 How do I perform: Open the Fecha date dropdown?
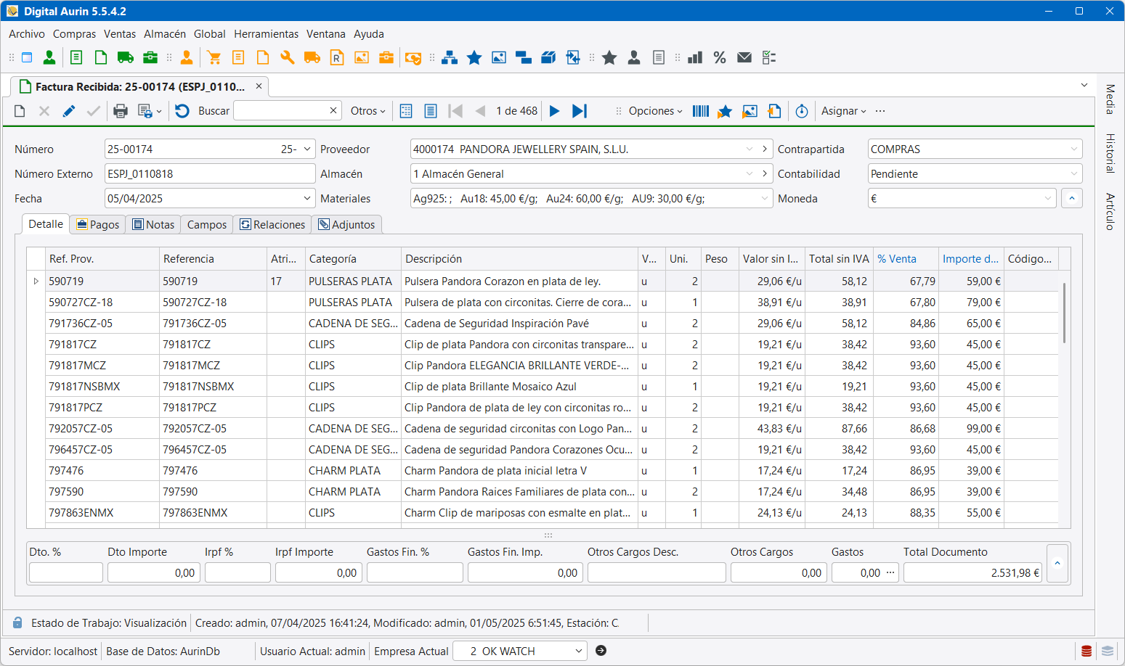pos(306,198)
